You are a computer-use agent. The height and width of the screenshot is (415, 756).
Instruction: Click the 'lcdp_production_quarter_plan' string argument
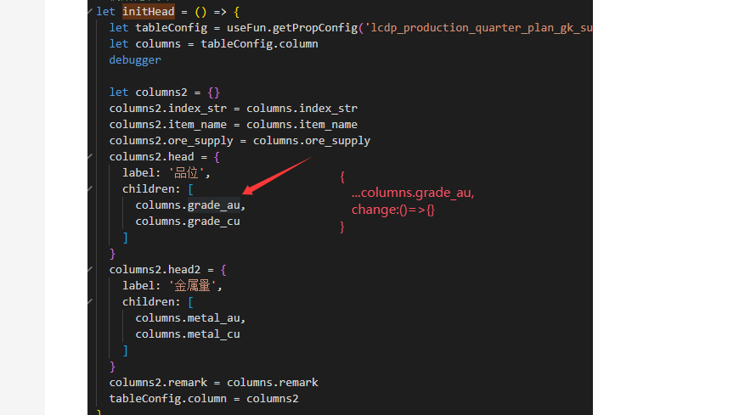click(x=477, y=28)
